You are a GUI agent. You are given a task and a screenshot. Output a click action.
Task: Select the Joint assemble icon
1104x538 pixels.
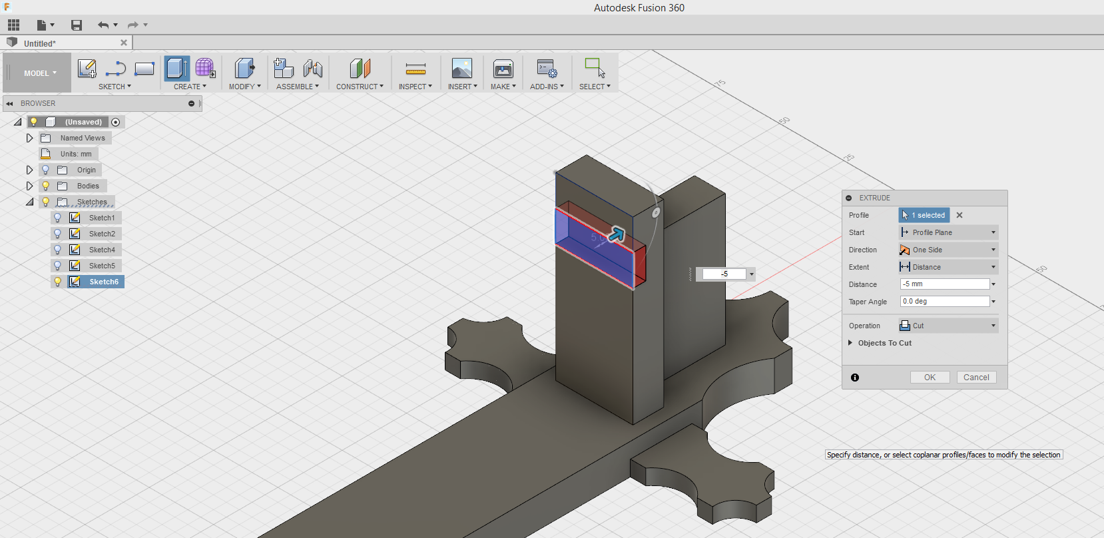[x=312, y=68]
